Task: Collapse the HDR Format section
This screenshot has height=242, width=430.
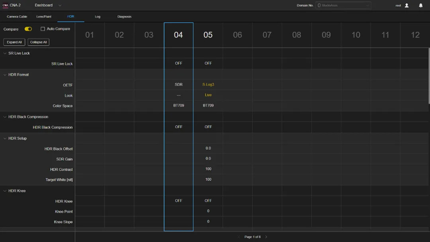Action: pyautogui.click(x=5, y=75)
